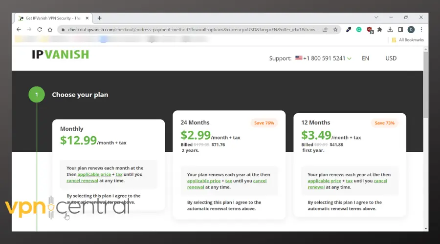Open the USD currency selector
440x244 pixels.
point(391,58)
